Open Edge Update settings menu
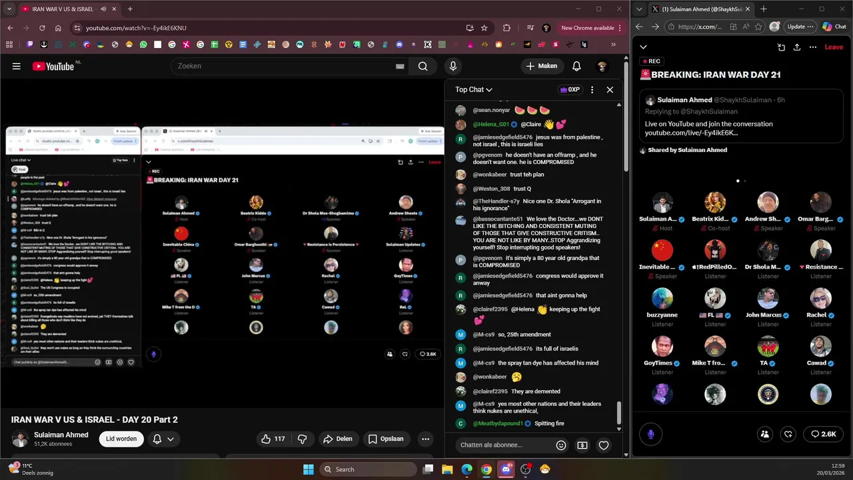Image resolution: width=853 pixels, height=480 pixels. pos(800,27)
